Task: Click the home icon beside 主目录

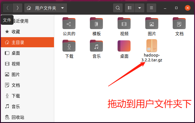Action: (x=7, y=42)
